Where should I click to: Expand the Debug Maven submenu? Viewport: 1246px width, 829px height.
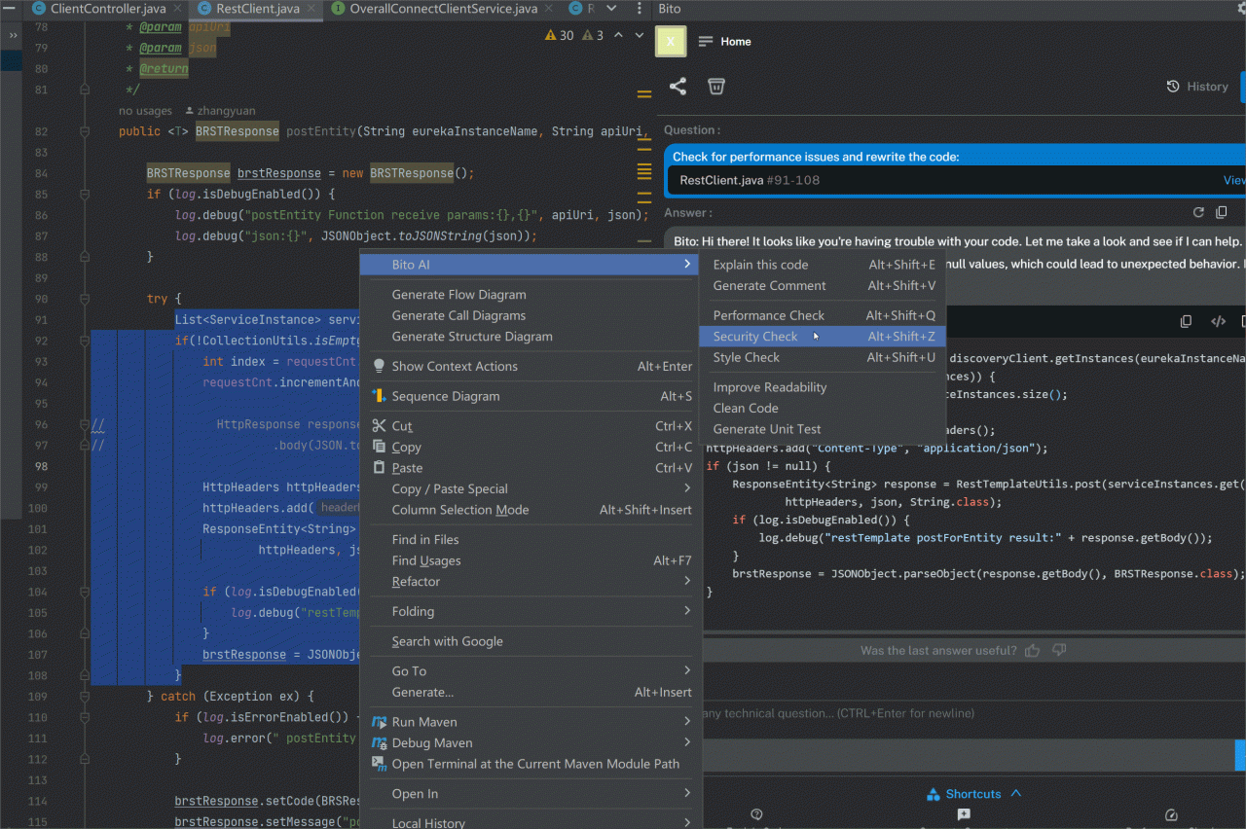tap(531, 743)
